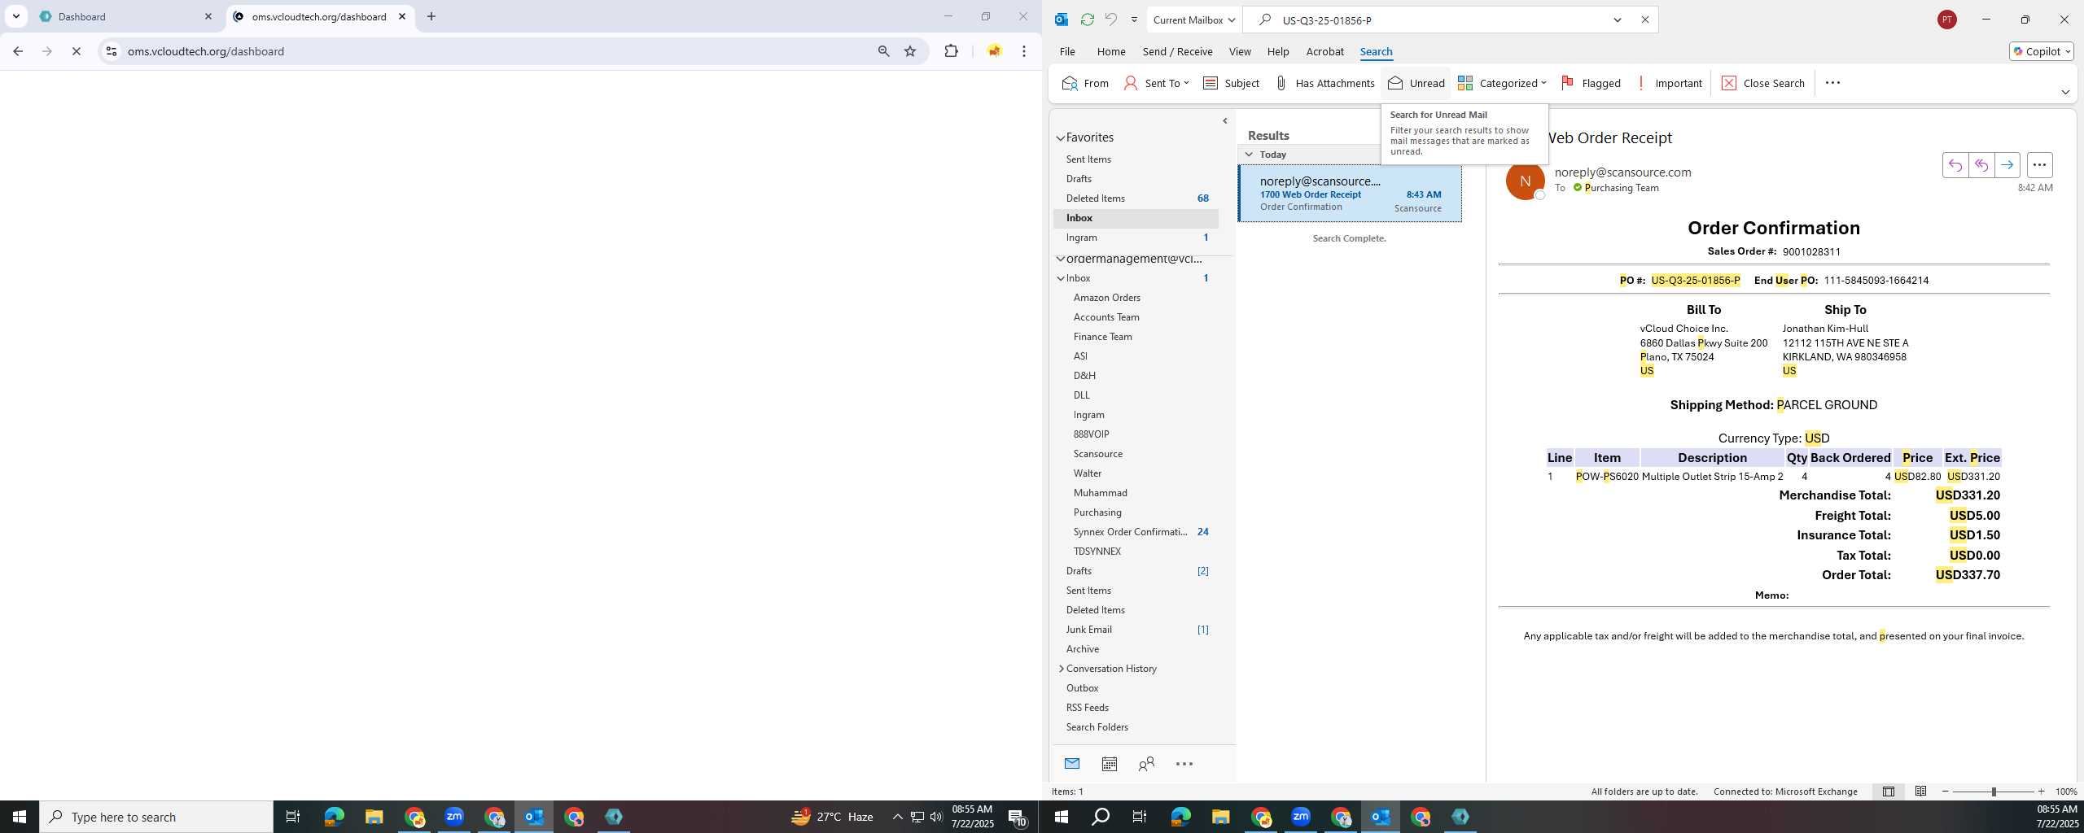The width and height of the screenshot is (2084, 833).
Task: Switch to Reading view in Outlook status bar
Action: pos(1920,792)
